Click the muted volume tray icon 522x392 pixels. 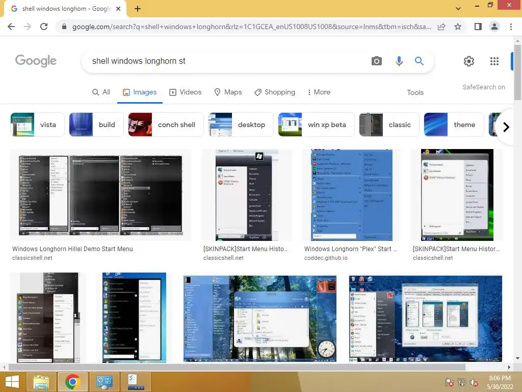[475, 382]
